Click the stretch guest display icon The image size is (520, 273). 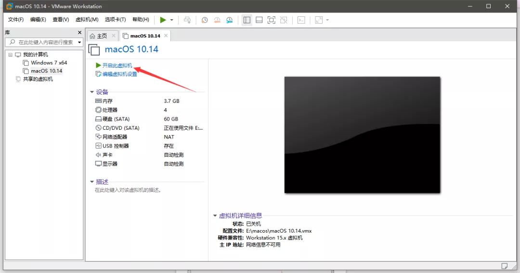pos(319,20)
